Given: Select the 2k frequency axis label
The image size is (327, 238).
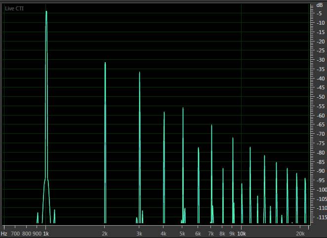Looking at the screenshot, I should (105, 233).
